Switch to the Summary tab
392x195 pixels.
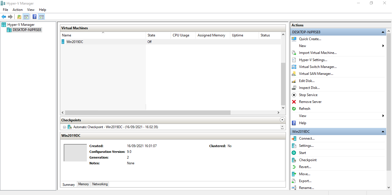(69, 185)
